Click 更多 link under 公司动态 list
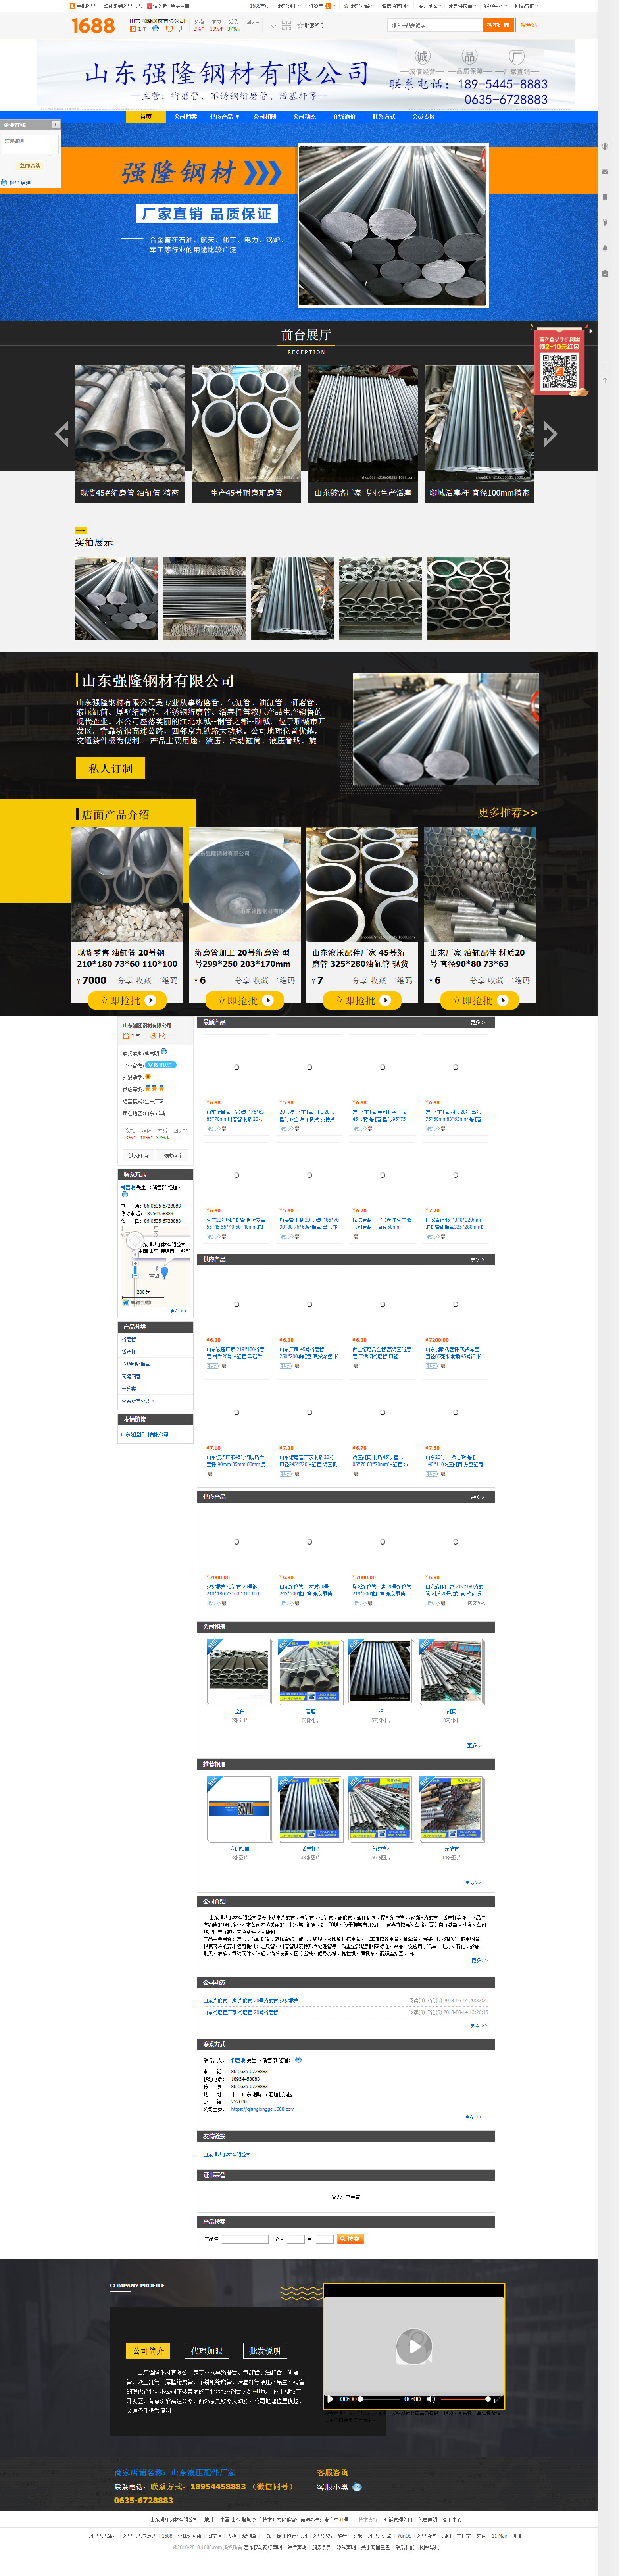The width and height of the screenshot is (619, 2576). tap(478, 2025)
